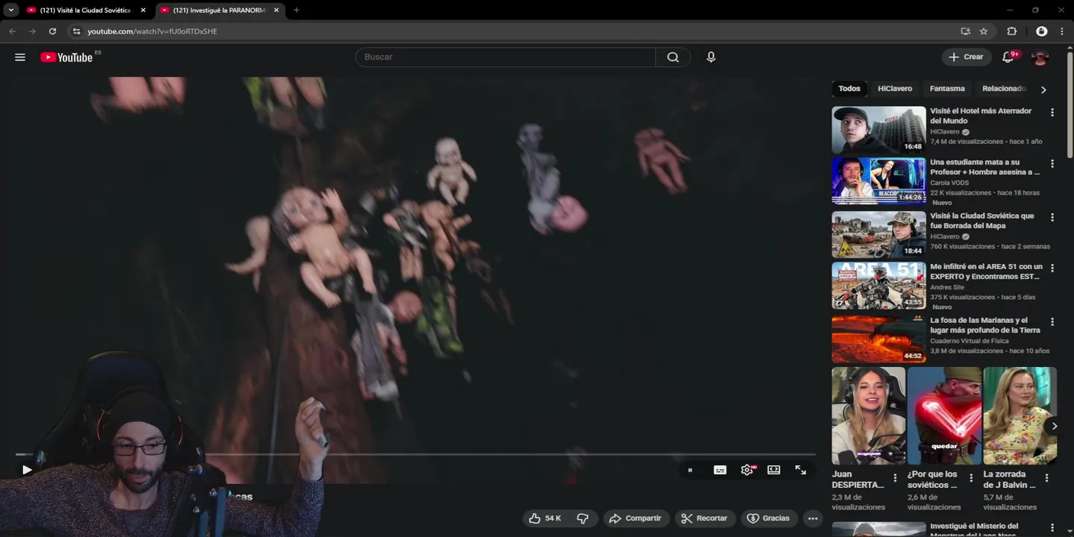Open menu for Hotel más Aterrador video
This screenshot has width=1074, height=537.
click(x=1052, y=113)
